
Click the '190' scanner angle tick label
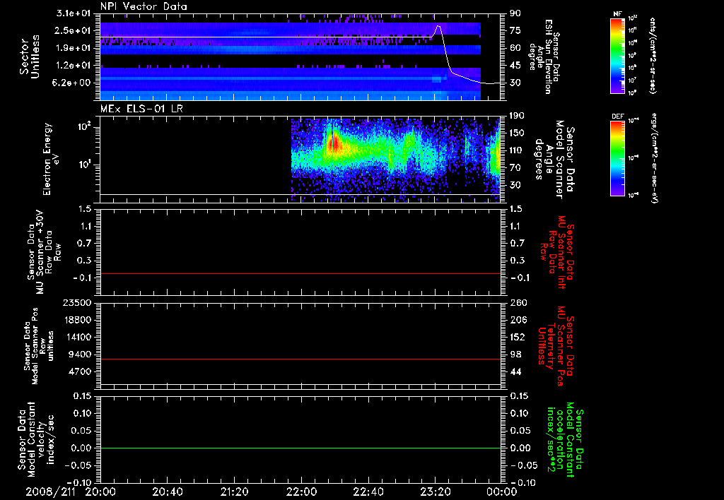517,116
